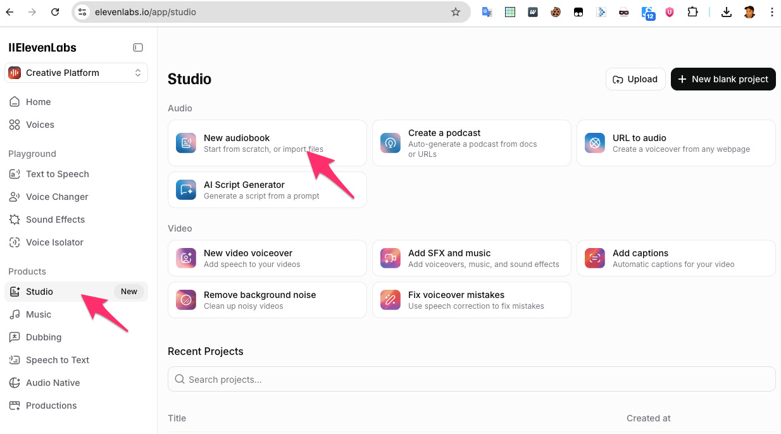Open Google Translate extension icon
This screenshot has height=434, width=781.
(x=487, y=12)
